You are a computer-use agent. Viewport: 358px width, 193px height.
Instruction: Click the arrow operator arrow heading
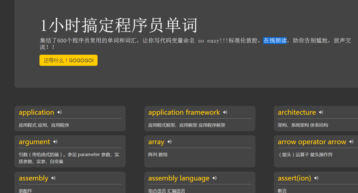pyautogui.click(x=312, y=142)
